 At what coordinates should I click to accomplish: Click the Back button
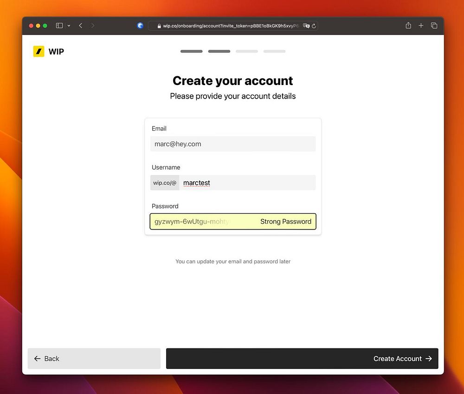94,358
